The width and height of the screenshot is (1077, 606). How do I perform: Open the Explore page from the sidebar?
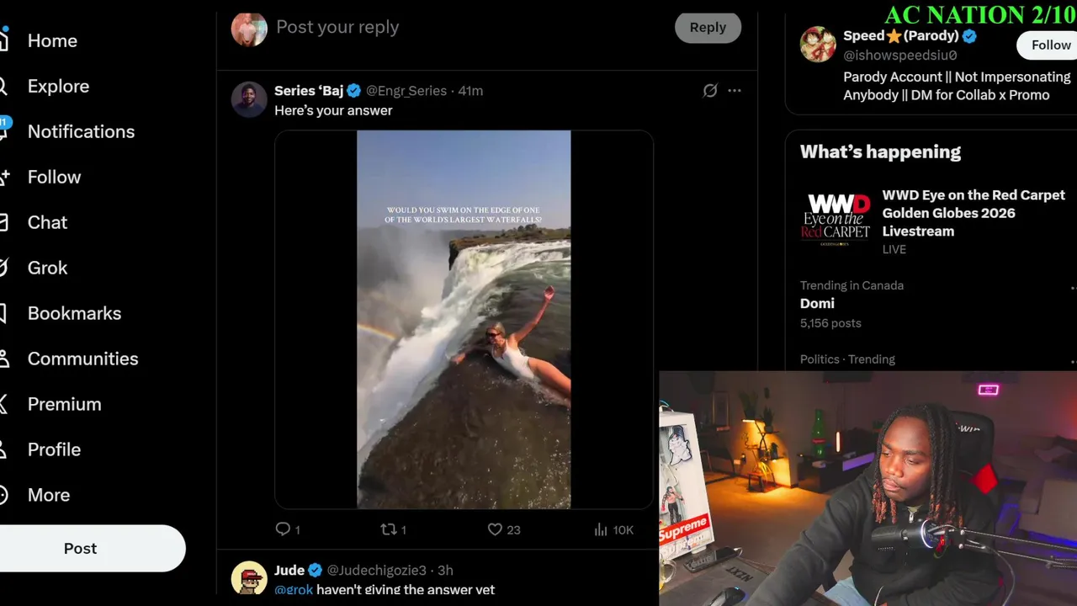(58, 86)
